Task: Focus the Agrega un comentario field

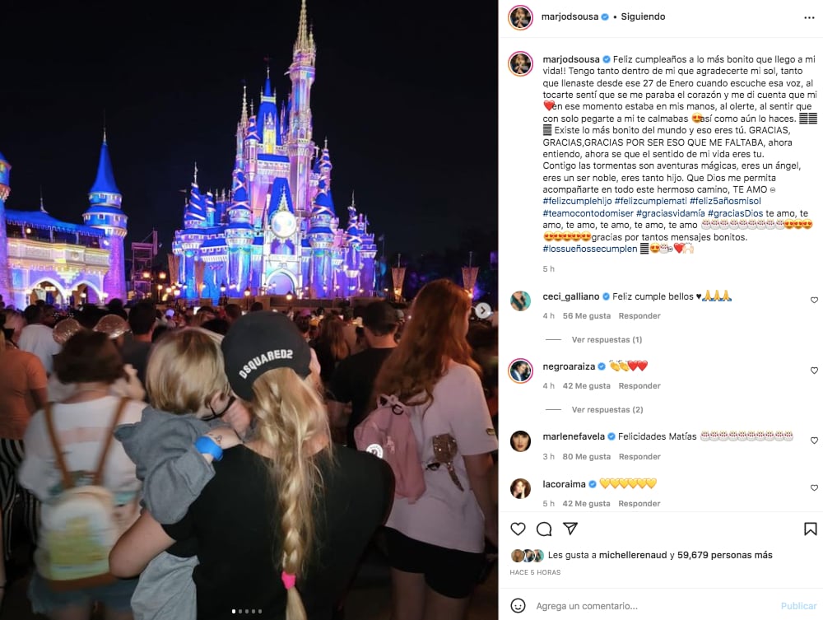Action: (653, 606)
